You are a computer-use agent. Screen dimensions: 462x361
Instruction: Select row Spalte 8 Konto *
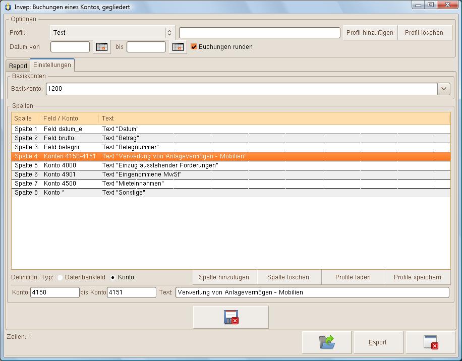(230, 193)
